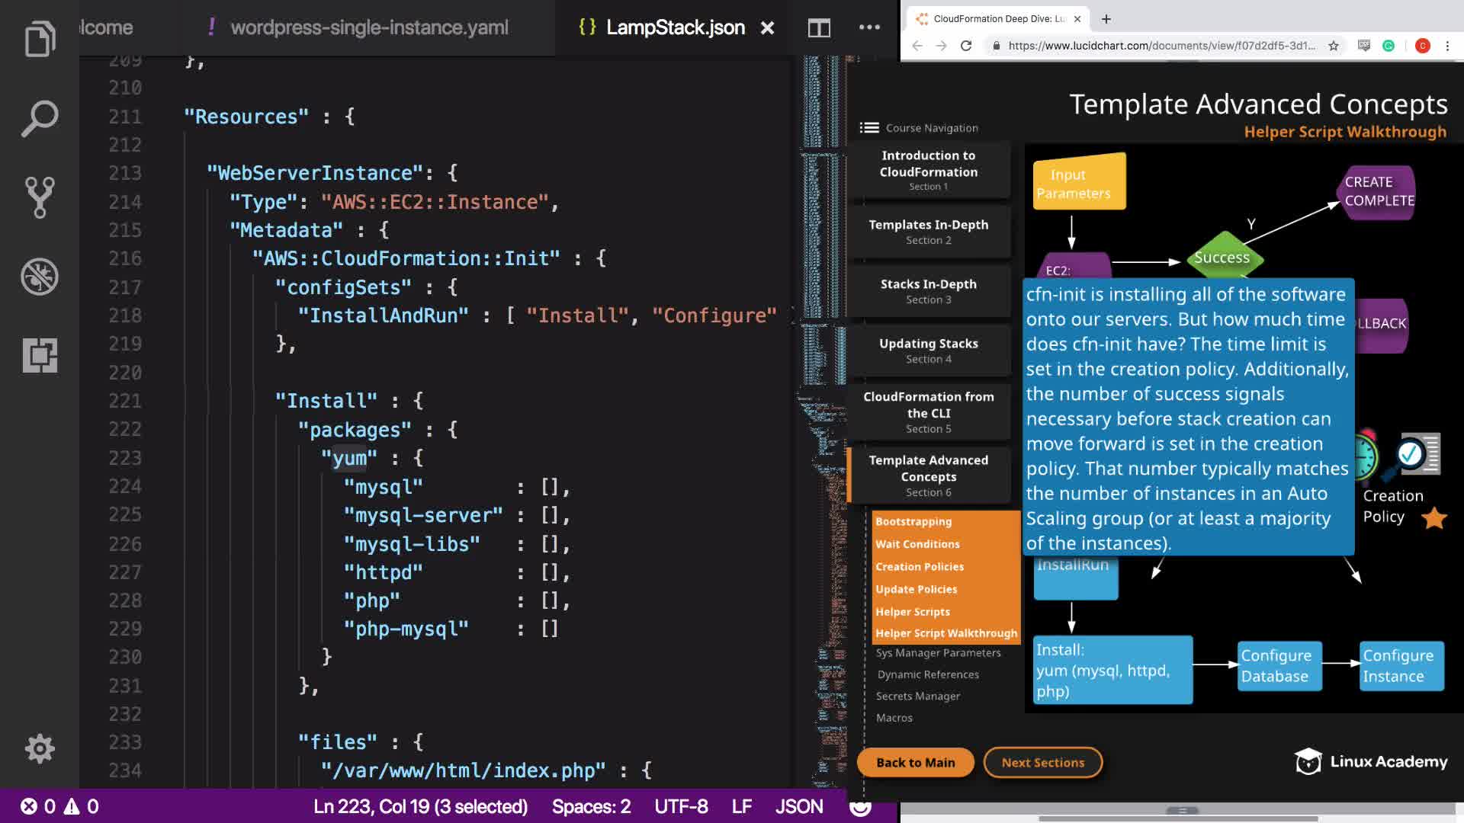Select Spaces: 2 indentation setting
The height and width of the screenshot is (823, 1464).
(591, 806)
